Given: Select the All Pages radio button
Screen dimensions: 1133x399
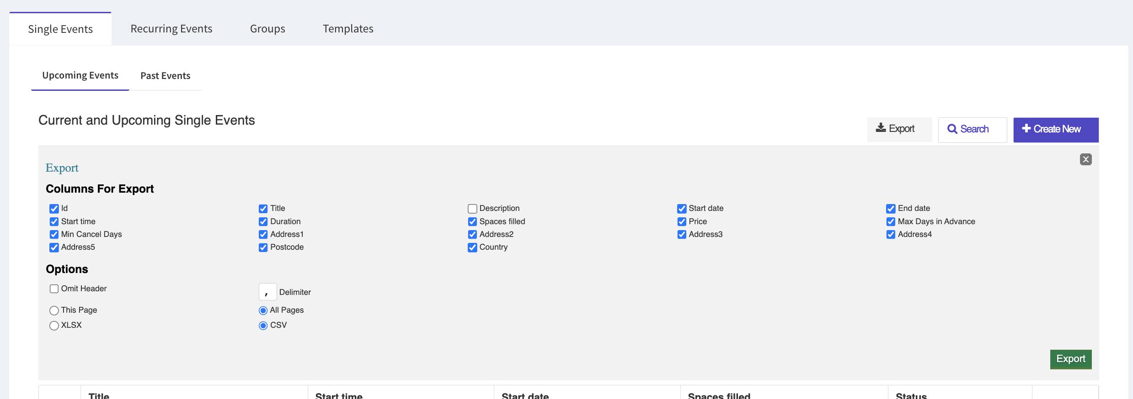Looking at the screenshot, I should [263, 310].
